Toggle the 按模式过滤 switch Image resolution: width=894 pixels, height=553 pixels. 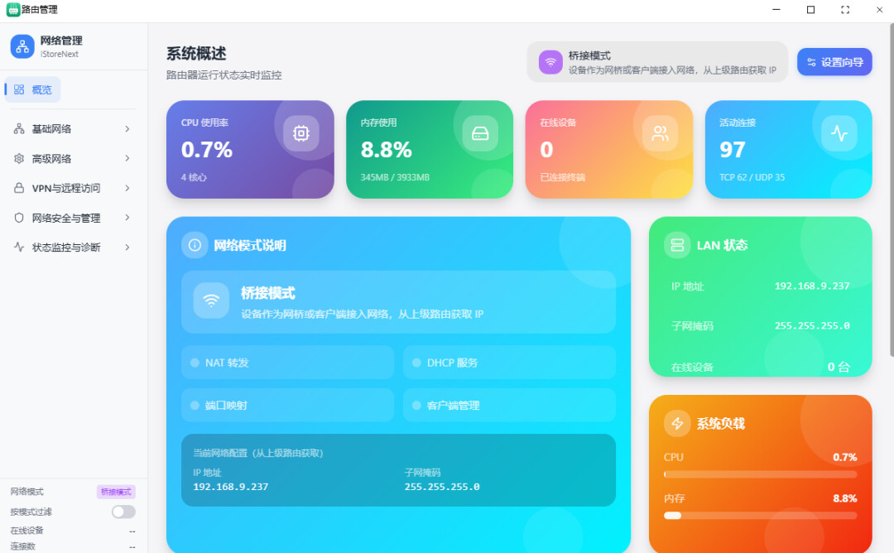[x=123, y=512]
